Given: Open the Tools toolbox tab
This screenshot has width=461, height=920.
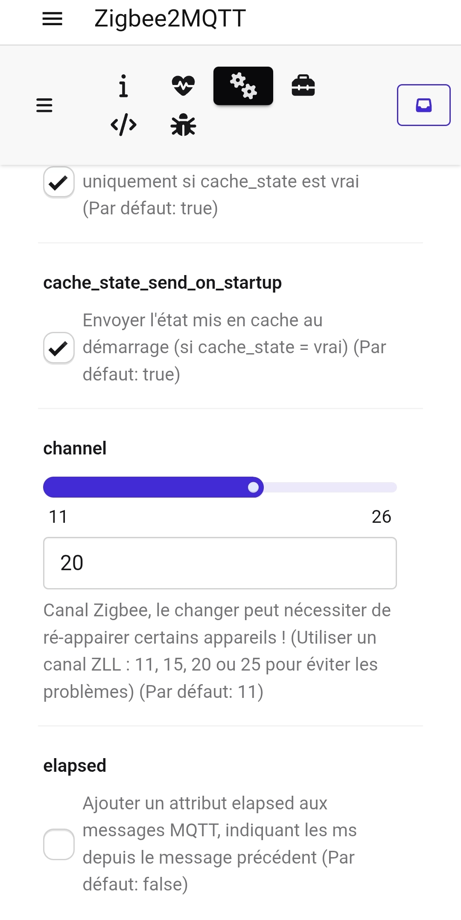Looking at the screenshot, I should click(303, 86).
